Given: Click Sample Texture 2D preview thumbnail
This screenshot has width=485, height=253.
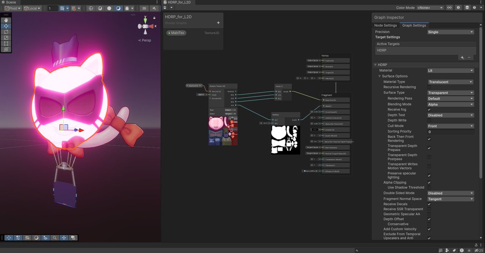Looking at the screenshot, I should [223, 131].
